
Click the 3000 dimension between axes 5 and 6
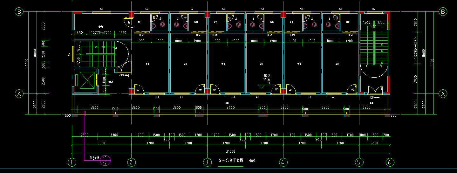click(x=374, y=143)
